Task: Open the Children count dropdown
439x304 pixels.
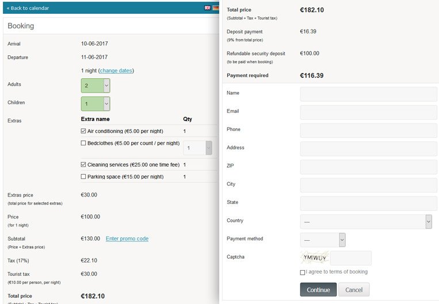Action: click(96, 104)
